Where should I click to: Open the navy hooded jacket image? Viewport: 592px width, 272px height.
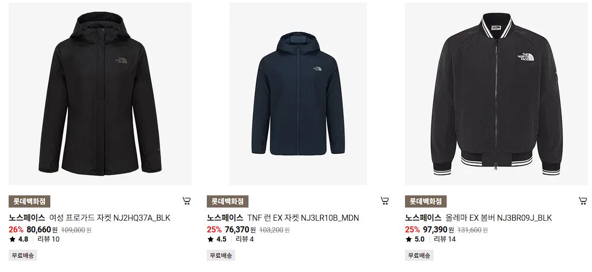pyautogui.click(x=298, y=93)
